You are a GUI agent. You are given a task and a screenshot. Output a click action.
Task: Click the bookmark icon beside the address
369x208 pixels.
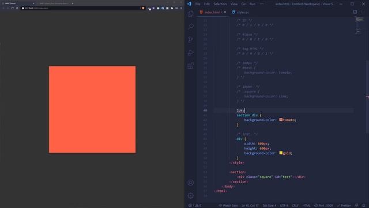click(17, 8)
